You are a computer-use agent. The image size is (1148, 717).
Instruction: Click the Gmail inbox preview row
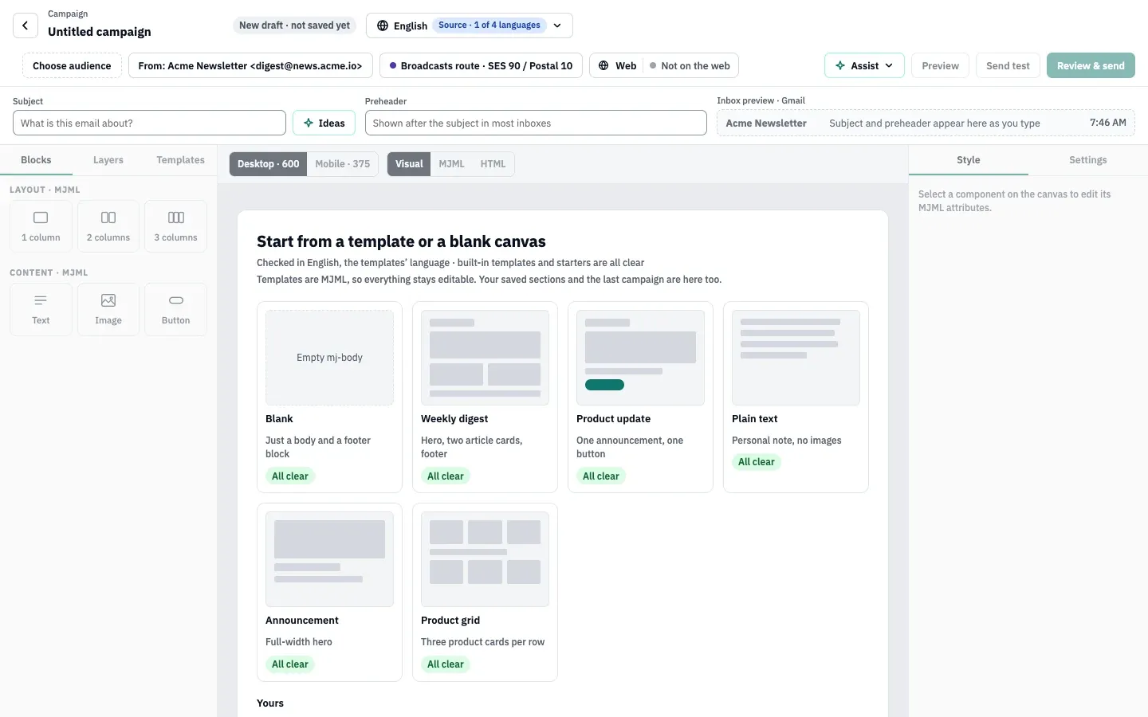point(926,123)
